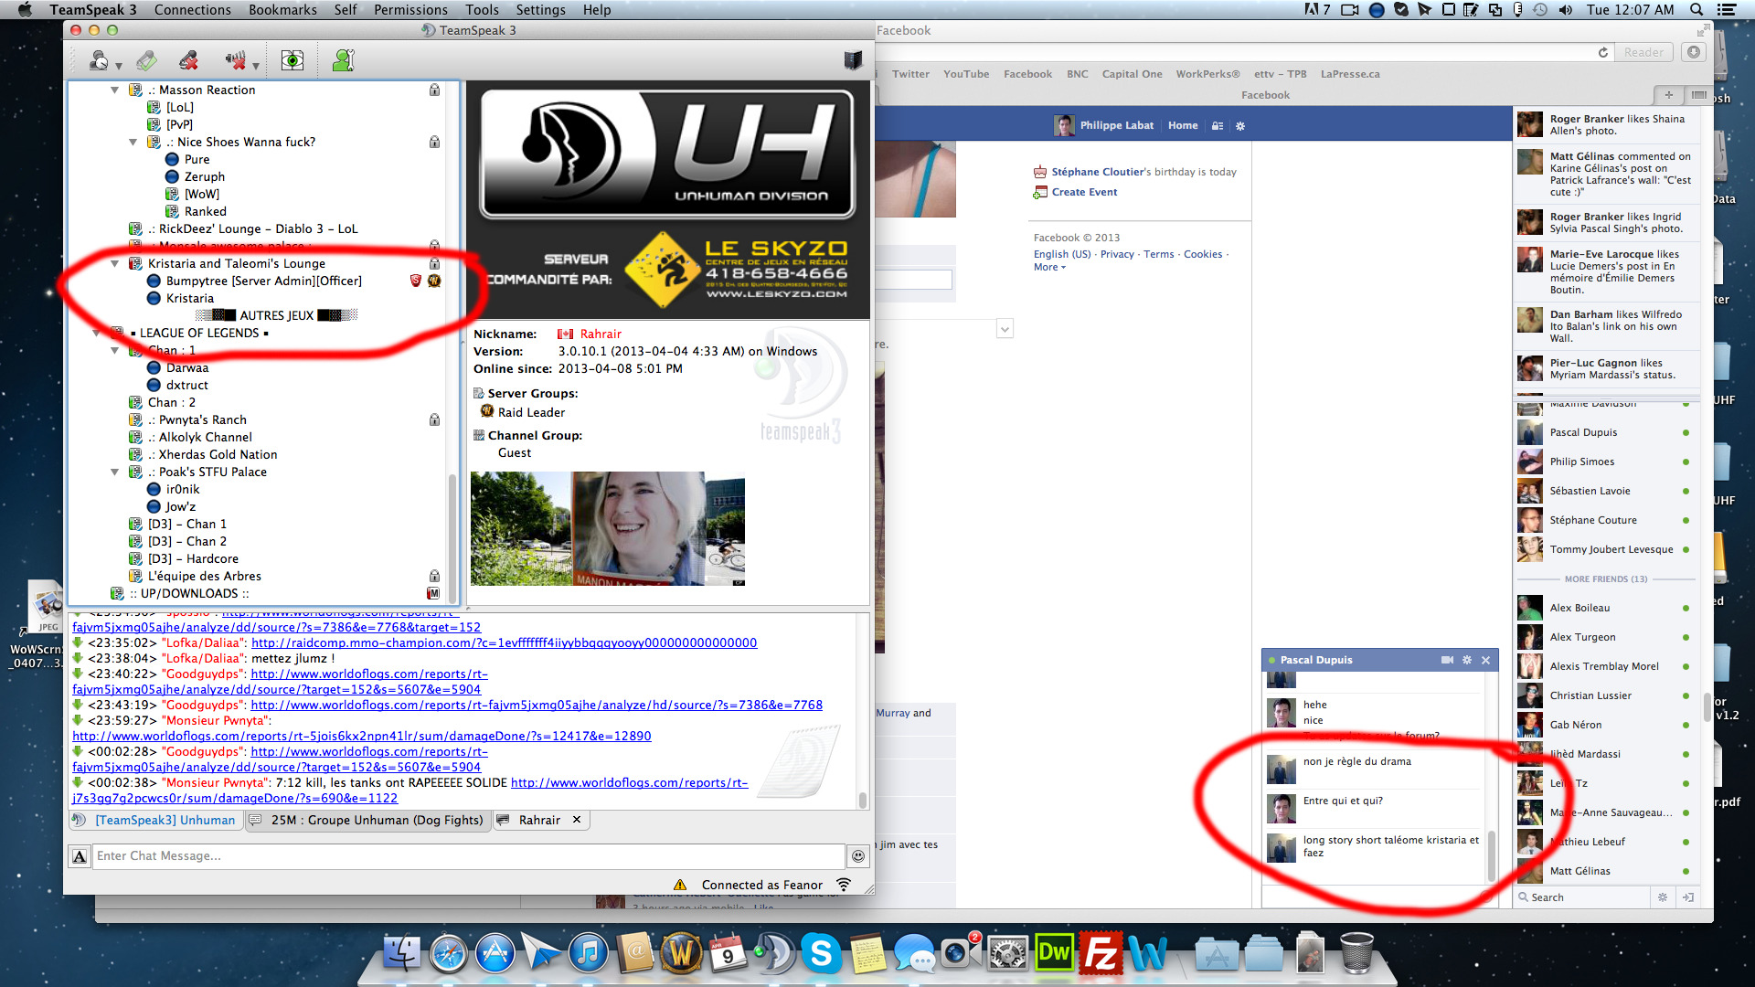Viewport: 1755px width, 987px height.
Task: Open speaker mute dropdown arrow
Action: [256, 66]
